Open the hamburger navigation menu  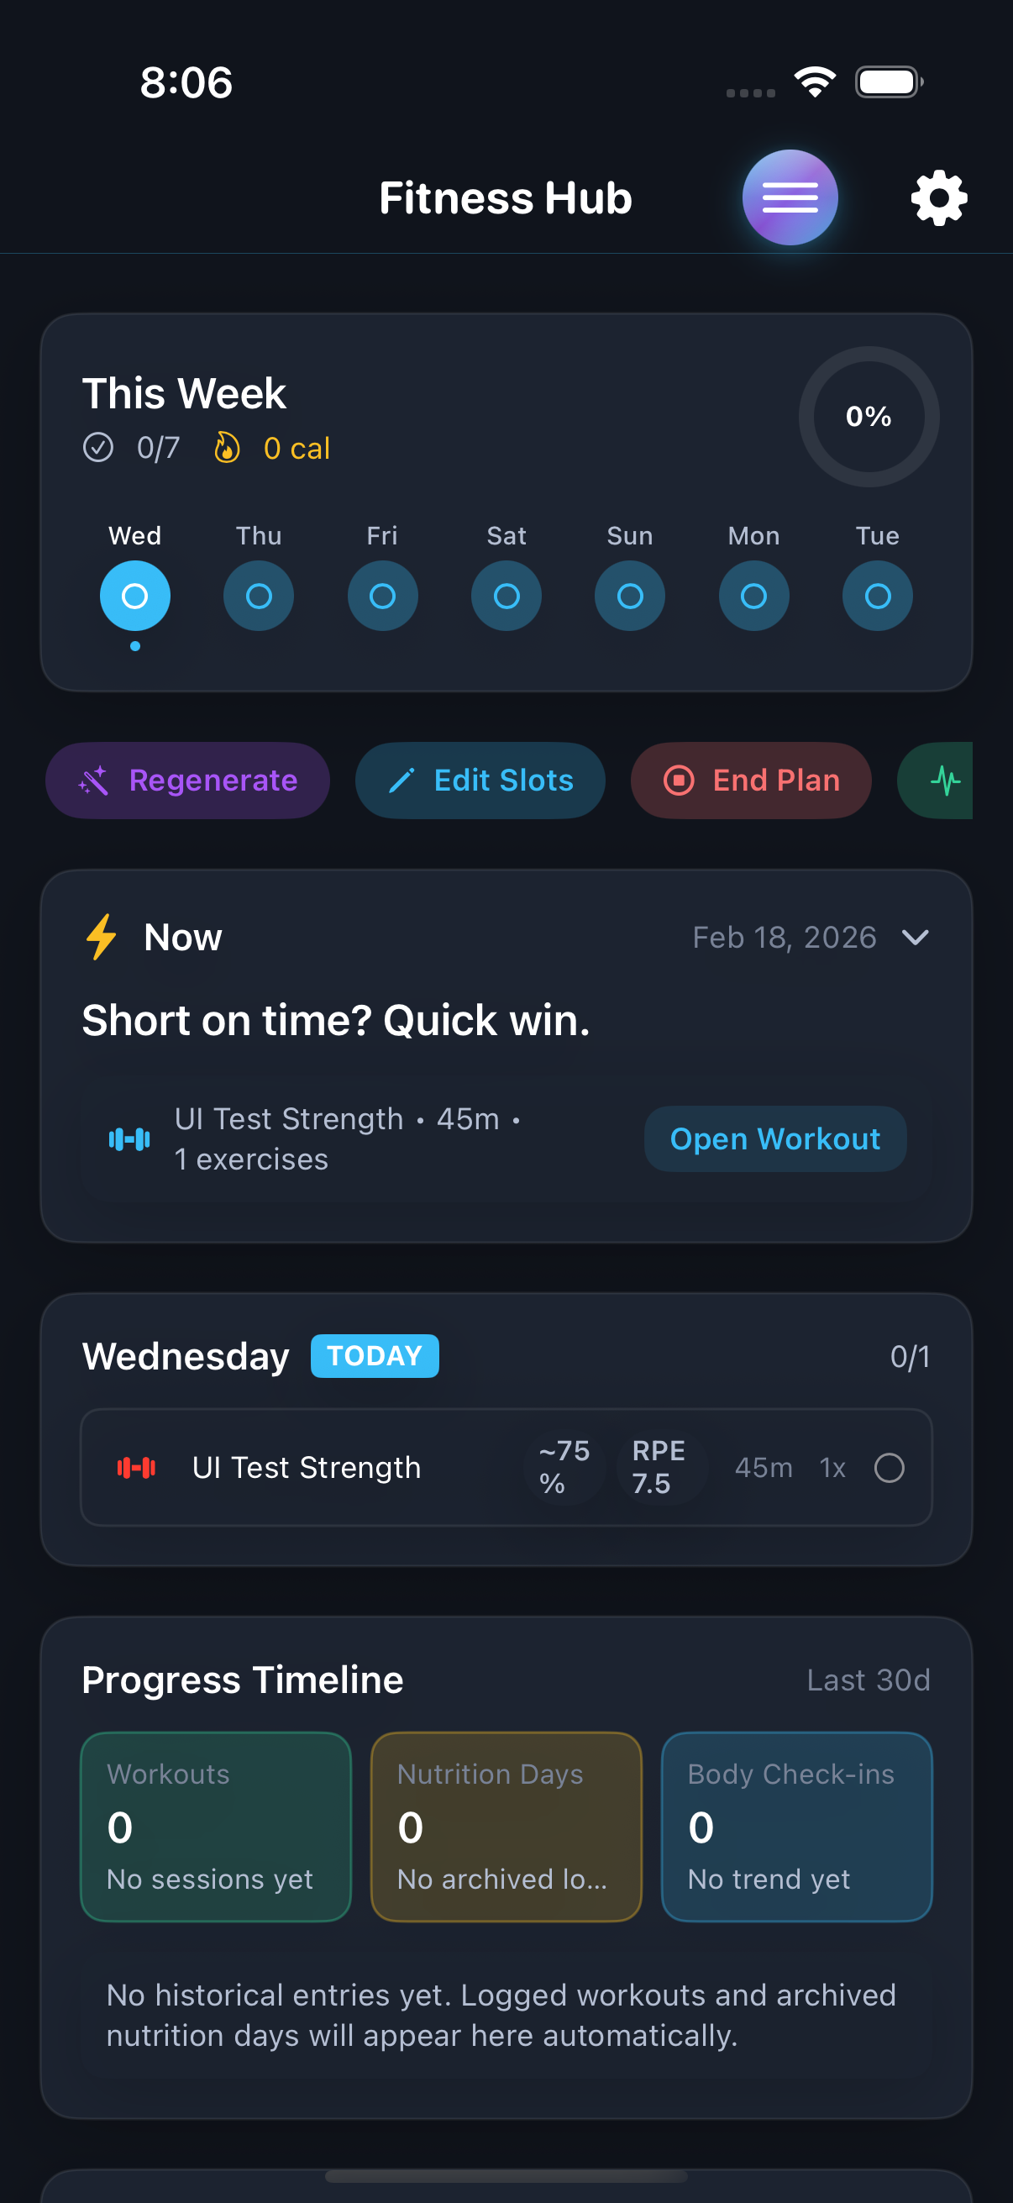[x=789, y=197]
